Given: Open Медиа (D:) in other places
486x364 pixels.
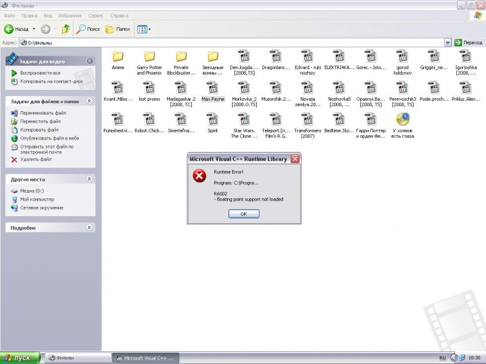Looking at the screenshot, I should pos(32,191).
